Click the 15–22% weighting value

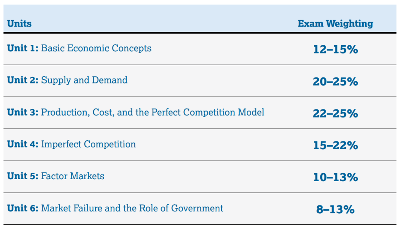335,145
